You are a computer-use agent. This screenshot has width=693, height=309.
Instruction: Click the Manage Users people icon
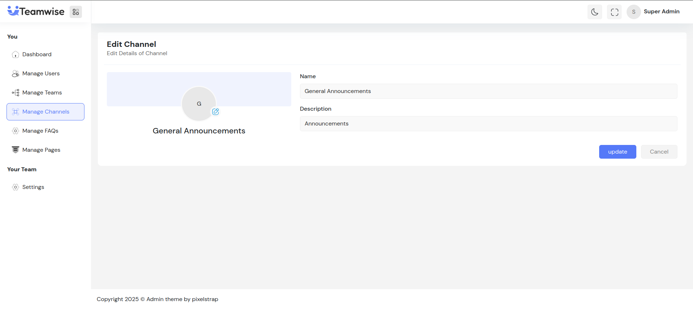click(16, 74)
